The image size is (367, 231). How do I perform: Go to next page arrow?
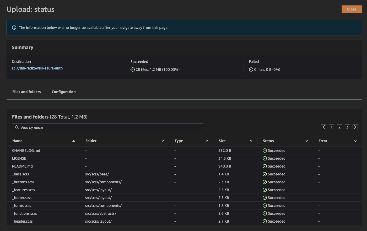click(x=355, y=127)
